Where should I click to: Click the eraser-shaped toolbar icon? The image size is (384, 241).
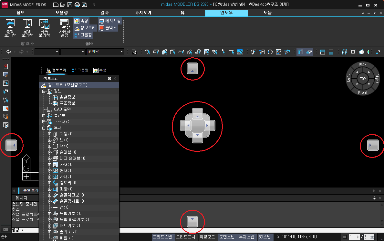[x=309, y=52]
